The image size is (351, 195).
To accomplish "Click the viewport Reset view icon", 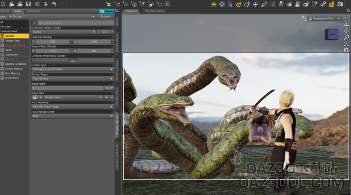I will 346,50.
